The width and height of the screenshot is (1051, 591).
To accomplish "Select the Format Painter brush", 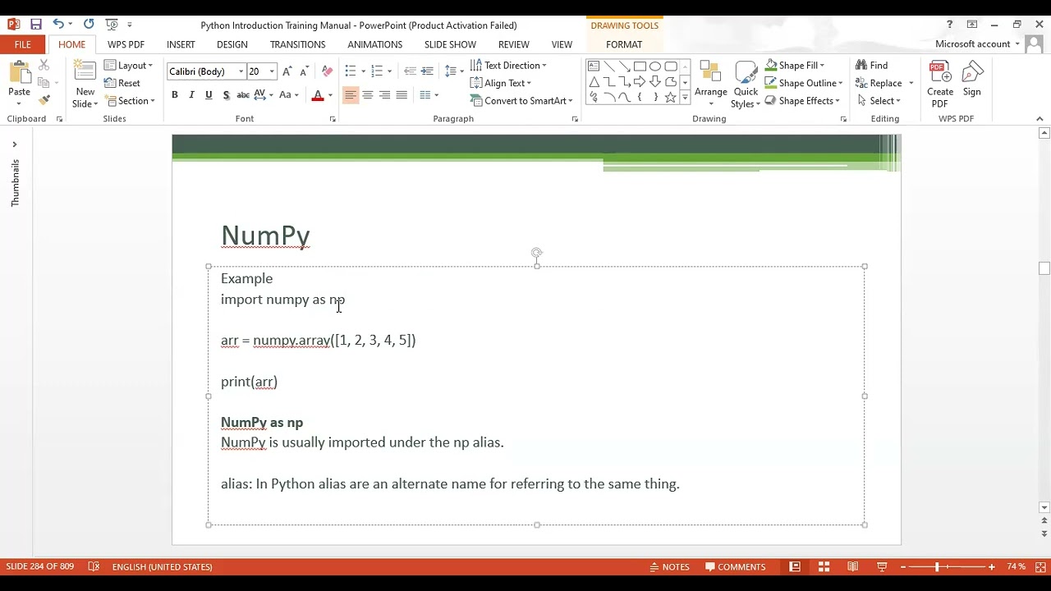I will click(44, 100).
